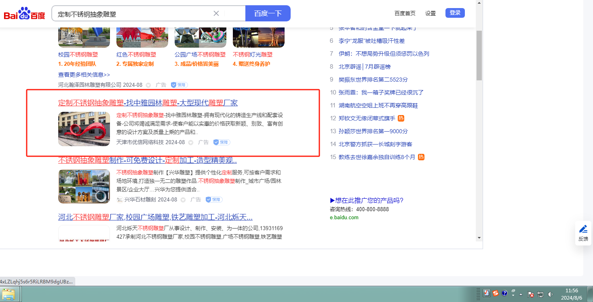The width and height of the screenshot is (593, 302).
Task: Click the 保障 badge beside 兴华石材雕刻
Action: pyautogui.click(x=214, y=199)
